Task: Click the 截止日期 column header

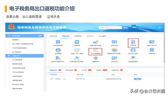Action: coord(80,75)
